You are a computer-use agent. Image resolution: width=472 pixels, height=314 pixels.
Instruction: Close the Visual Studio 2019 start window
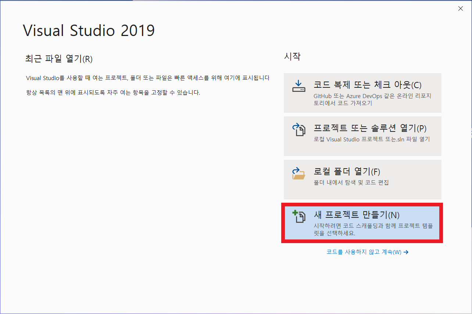[x=461, y=8]
